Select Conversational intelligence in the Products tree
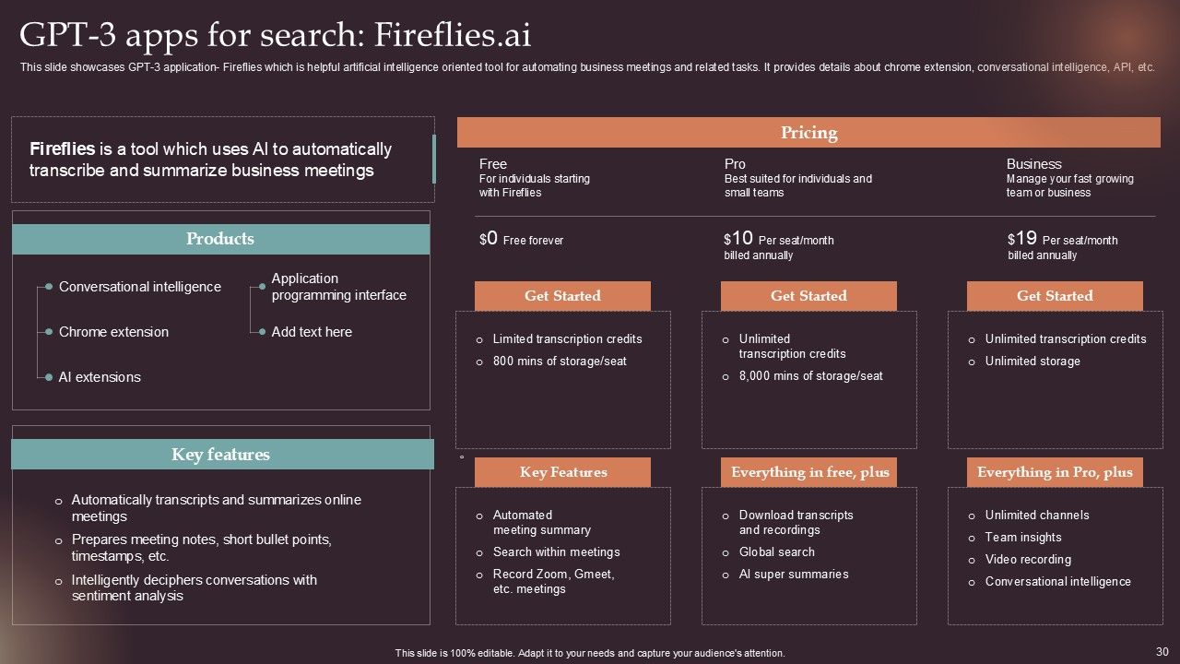The height and width of the screenshot is (664, 1180). (140, 287)
